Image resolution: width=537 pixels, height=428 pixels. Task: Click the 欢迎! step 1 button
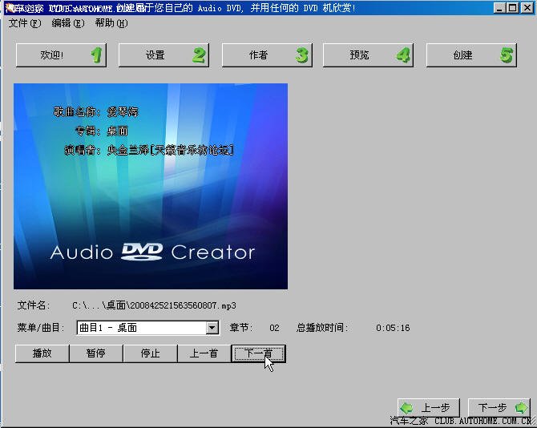(61, 55)
